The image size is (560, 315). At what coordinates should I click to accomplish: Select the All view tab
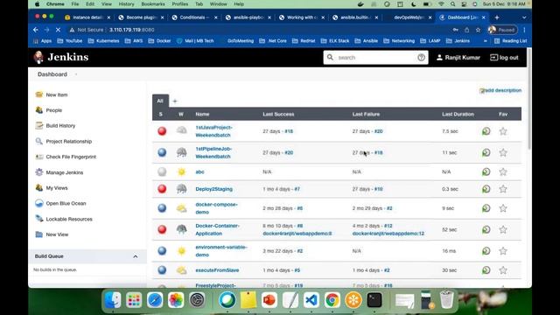coord(160,101)
